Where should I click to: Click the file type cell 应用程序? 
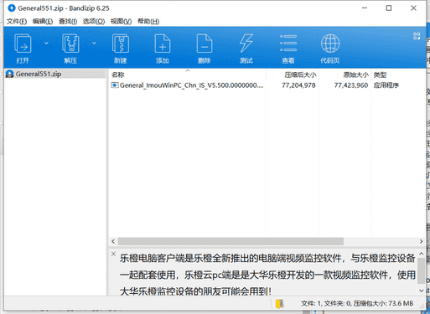386,85
